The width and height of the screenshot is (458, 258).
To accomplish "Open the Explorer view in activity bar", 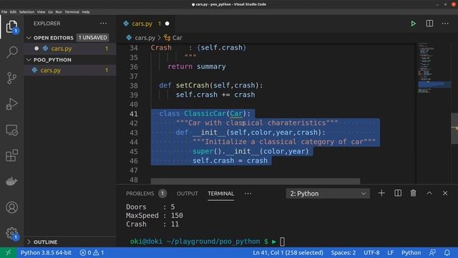I will [11, 27].
